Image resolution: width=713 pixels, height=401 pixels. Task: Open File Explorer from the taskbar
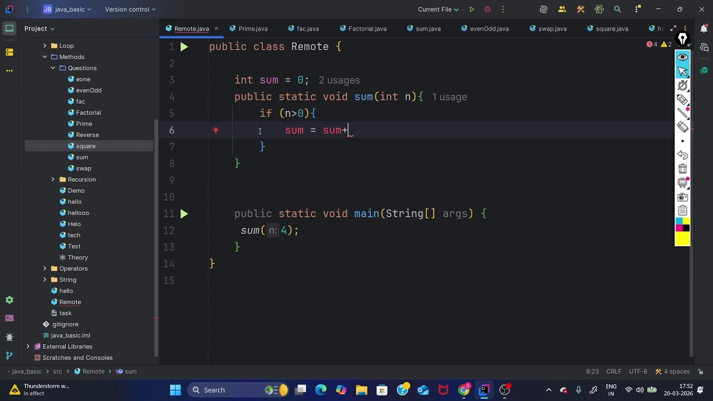(x=362, y=390)
